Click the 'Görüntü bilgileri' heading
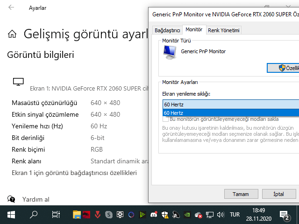299x224 pixels. (41, 55)
